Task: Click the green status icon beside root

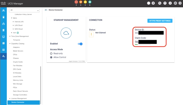Action: coord(18,33)
